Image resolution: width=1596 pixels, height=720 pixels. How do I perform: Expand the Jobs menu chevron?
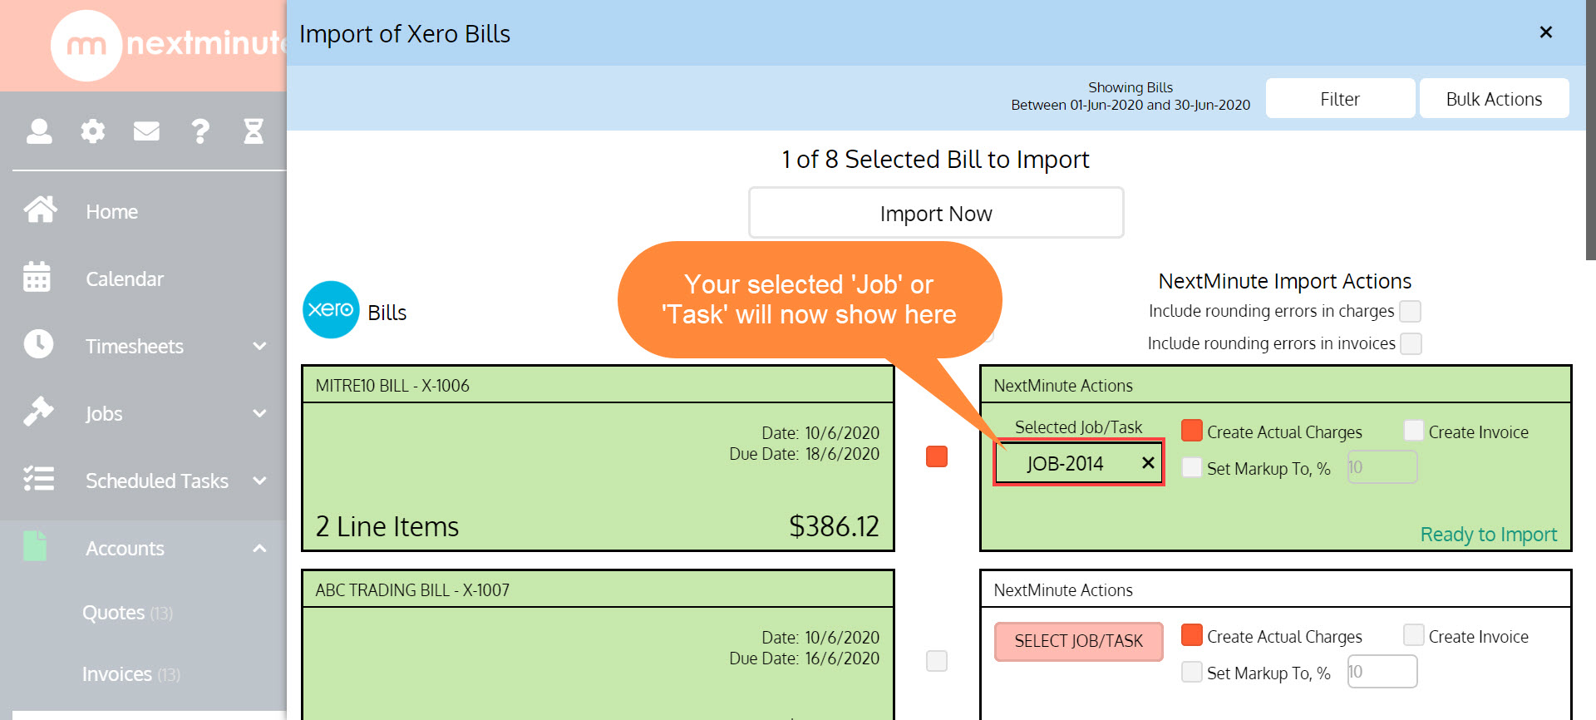pyautogui.click(x=259, y=413)
